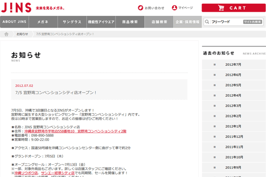Open the store address map link
The width and height of the screenshot is (266, 177).
pyautogui.click(x=75, y=131)
